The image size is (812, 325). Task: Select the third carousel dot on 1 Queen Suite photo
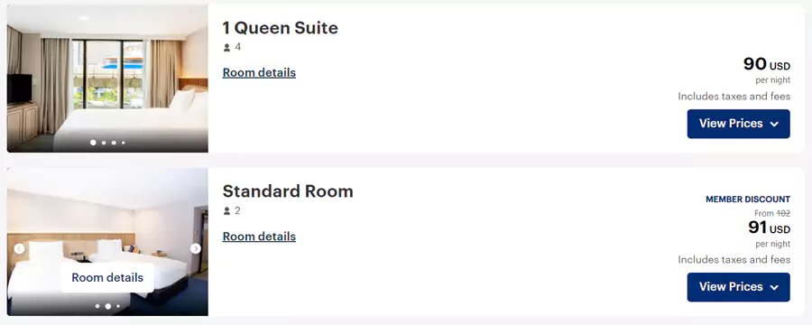114,143
